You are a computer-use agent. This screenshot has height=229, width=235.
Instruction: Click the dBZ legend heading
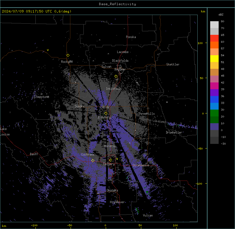point(221,15)
